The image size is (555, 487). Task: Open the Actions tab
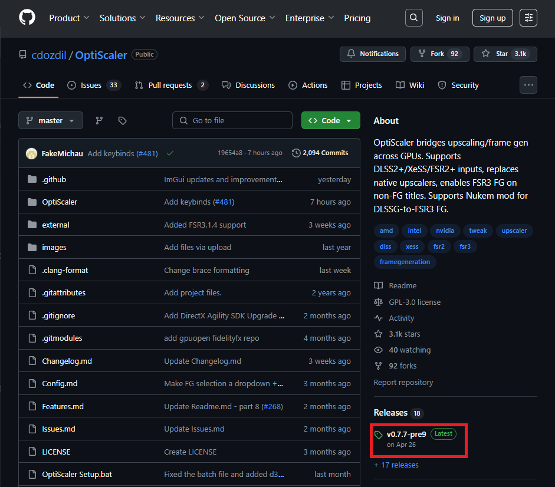308,85
